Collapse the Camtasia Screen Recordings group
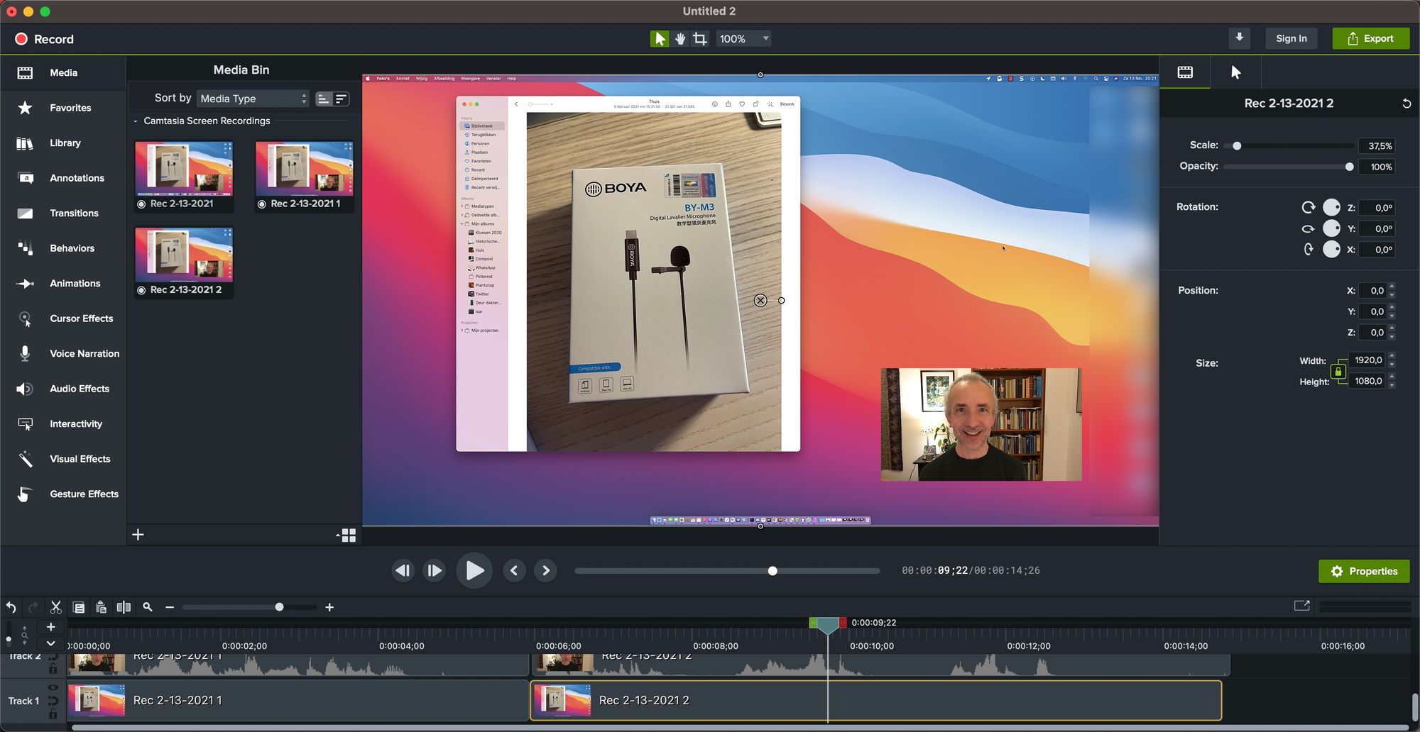1420x732 pixels. 136,121
